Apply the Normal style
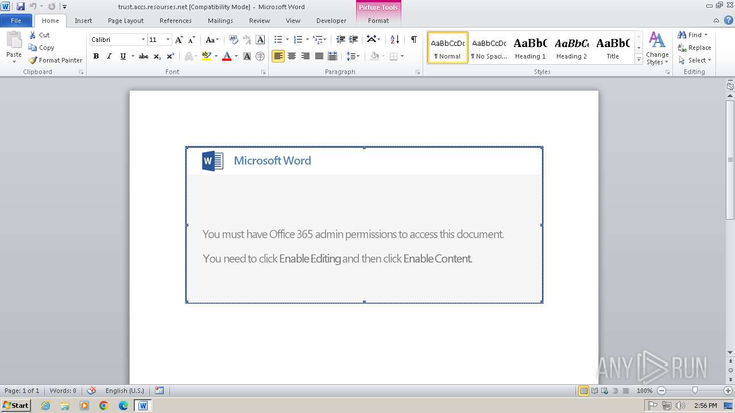This screenshot has height=413, width=735. 447,48
